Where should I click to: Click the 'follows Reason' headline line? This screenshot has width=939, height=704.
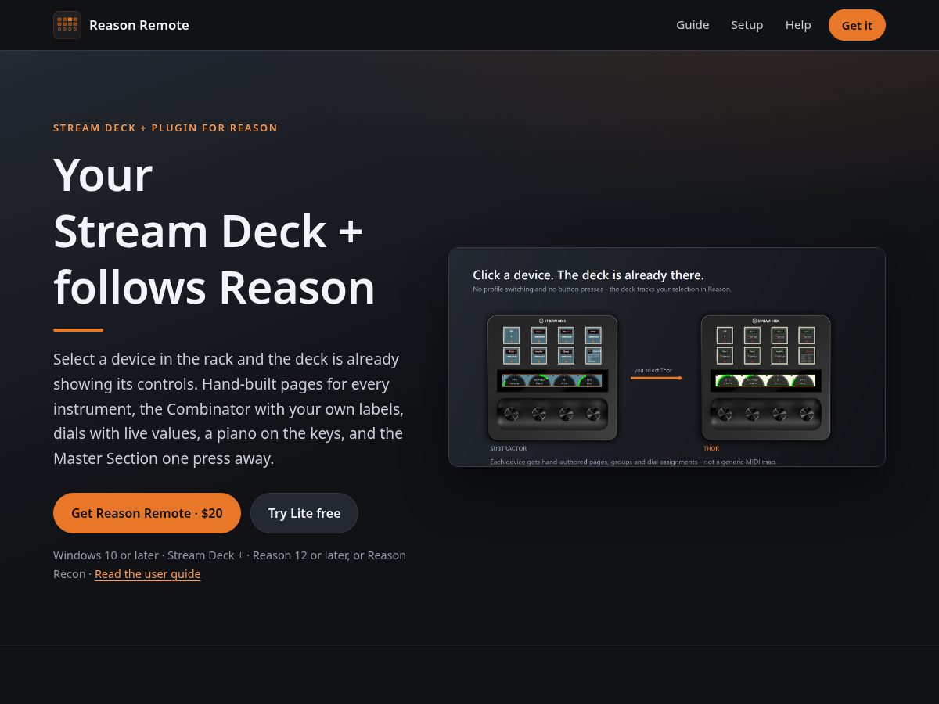(x=214, y=287)
